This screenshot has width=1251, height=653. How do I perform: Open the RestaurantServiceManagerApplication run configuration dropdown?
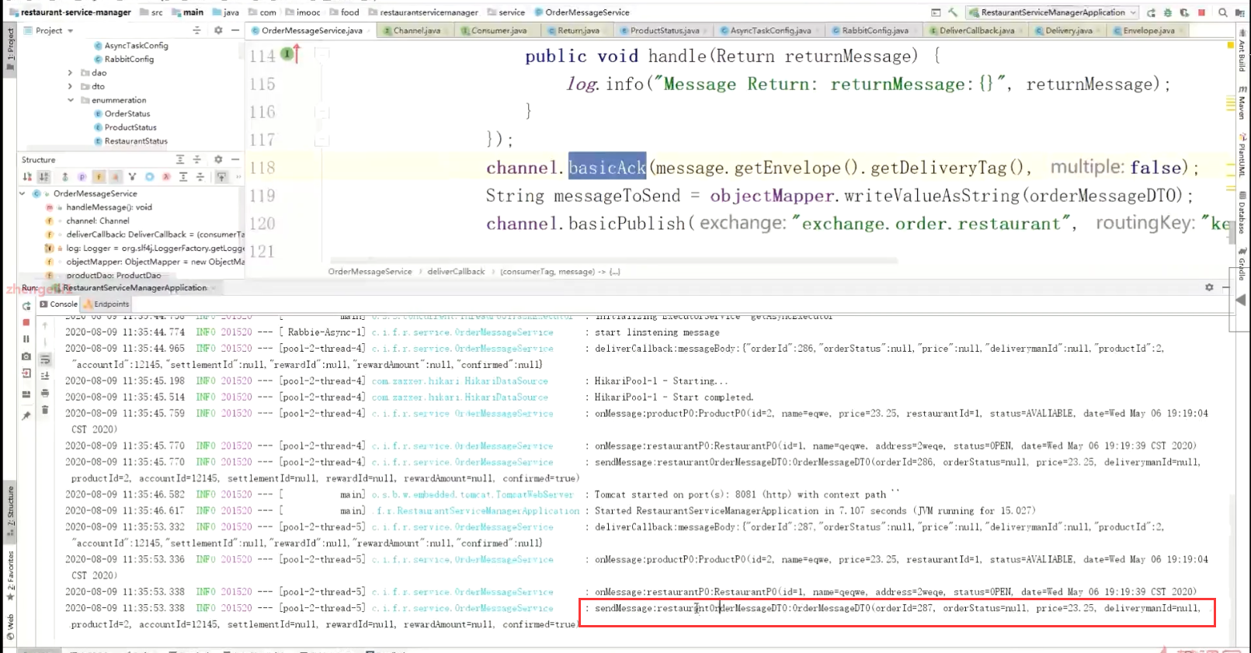pos(1053,12)
